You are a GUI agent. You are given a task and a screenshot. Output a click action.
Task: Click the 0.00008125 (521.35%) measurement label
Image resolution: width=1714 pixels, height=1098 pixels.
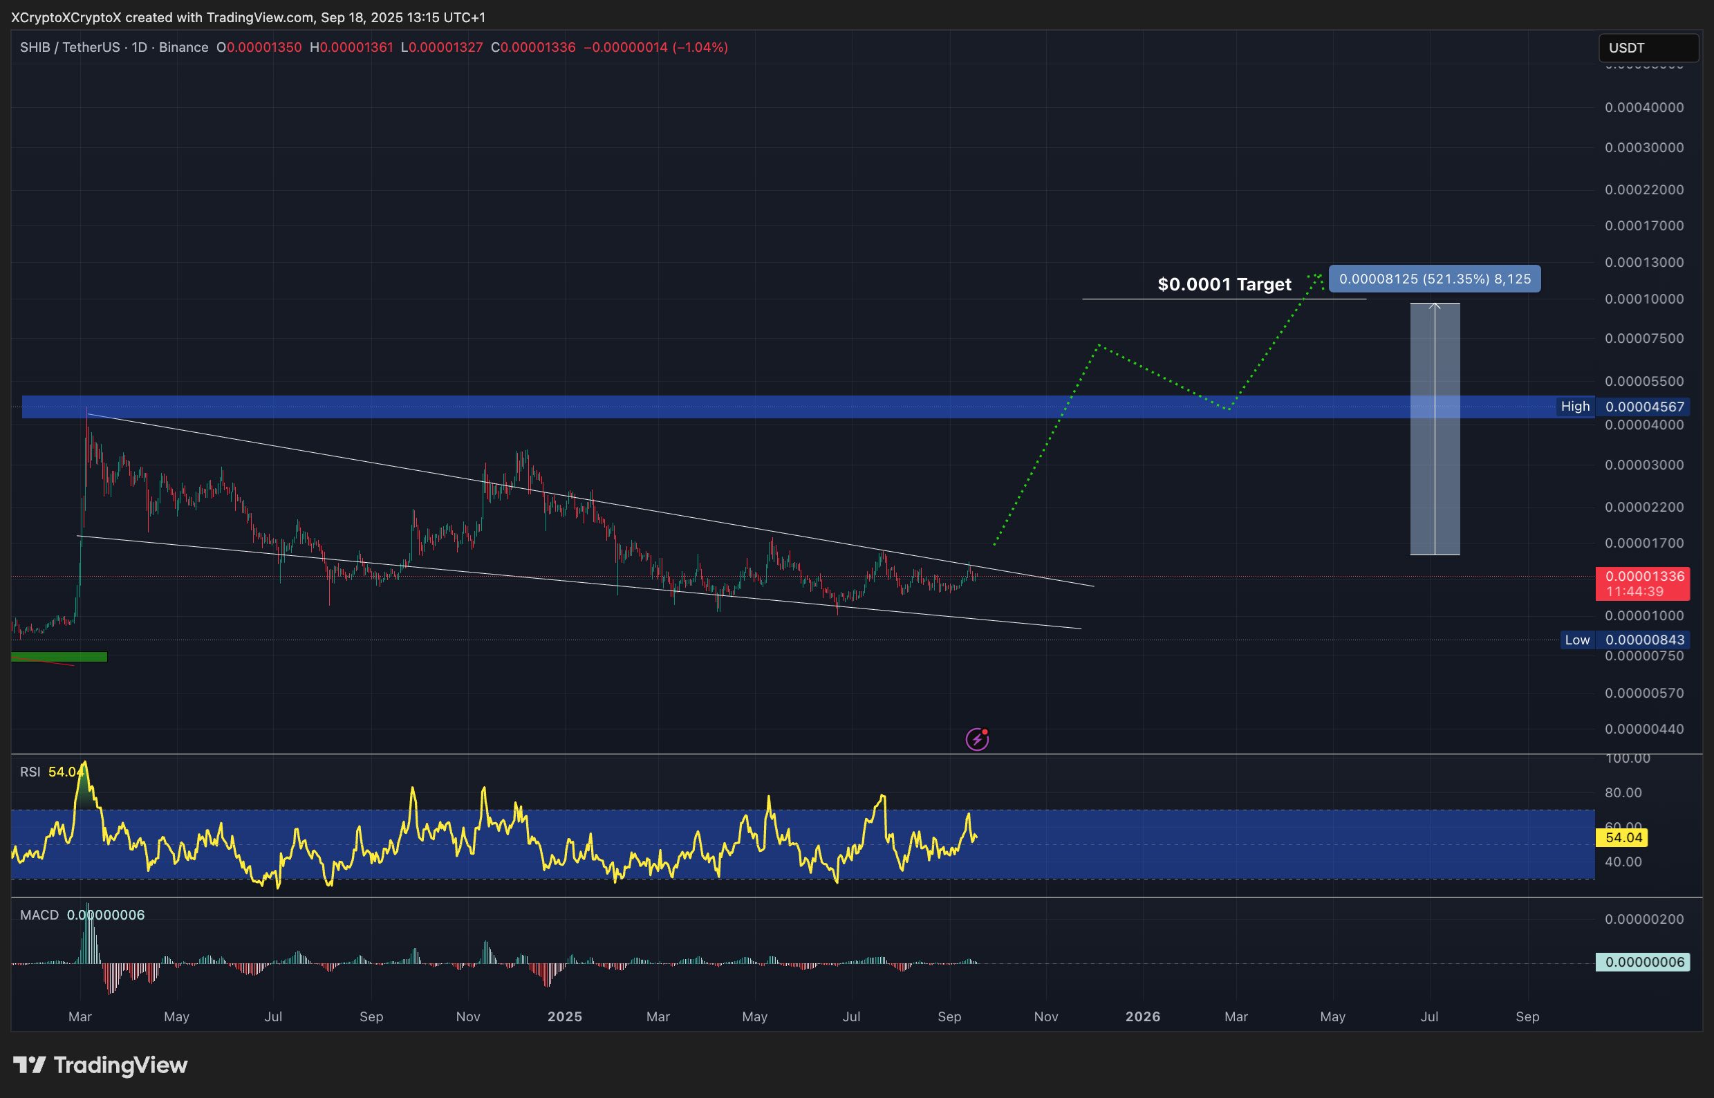(x=1434, y=279)
